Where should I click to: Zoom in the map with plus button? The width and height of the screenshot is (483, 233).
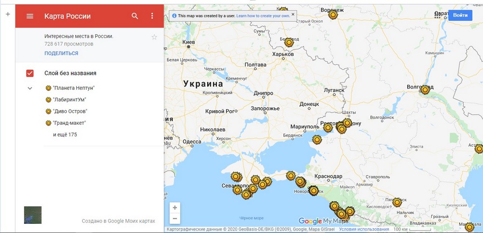coord(175,208)
